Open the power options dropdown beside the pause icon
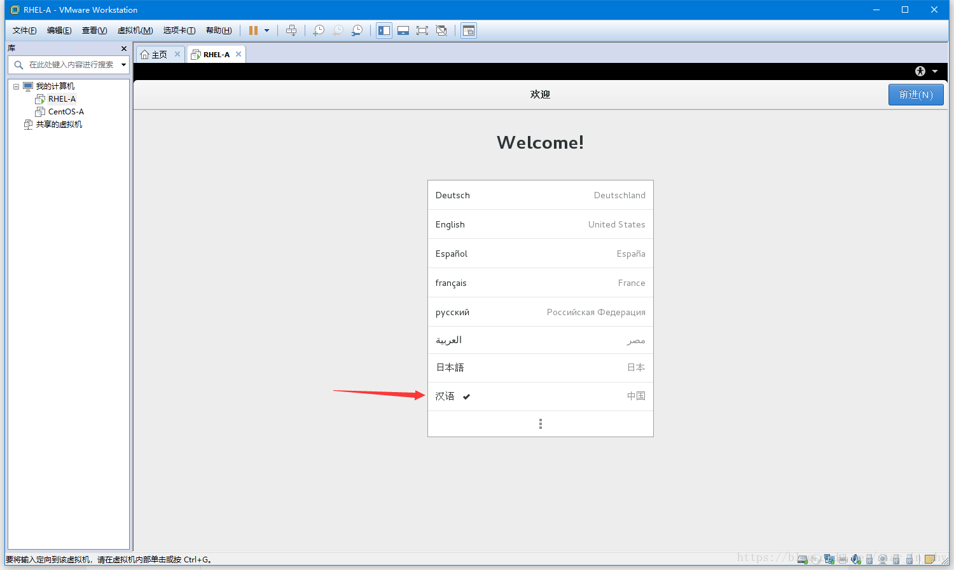The height and width of the screenshot is (570, 954). tap(266, 31)
